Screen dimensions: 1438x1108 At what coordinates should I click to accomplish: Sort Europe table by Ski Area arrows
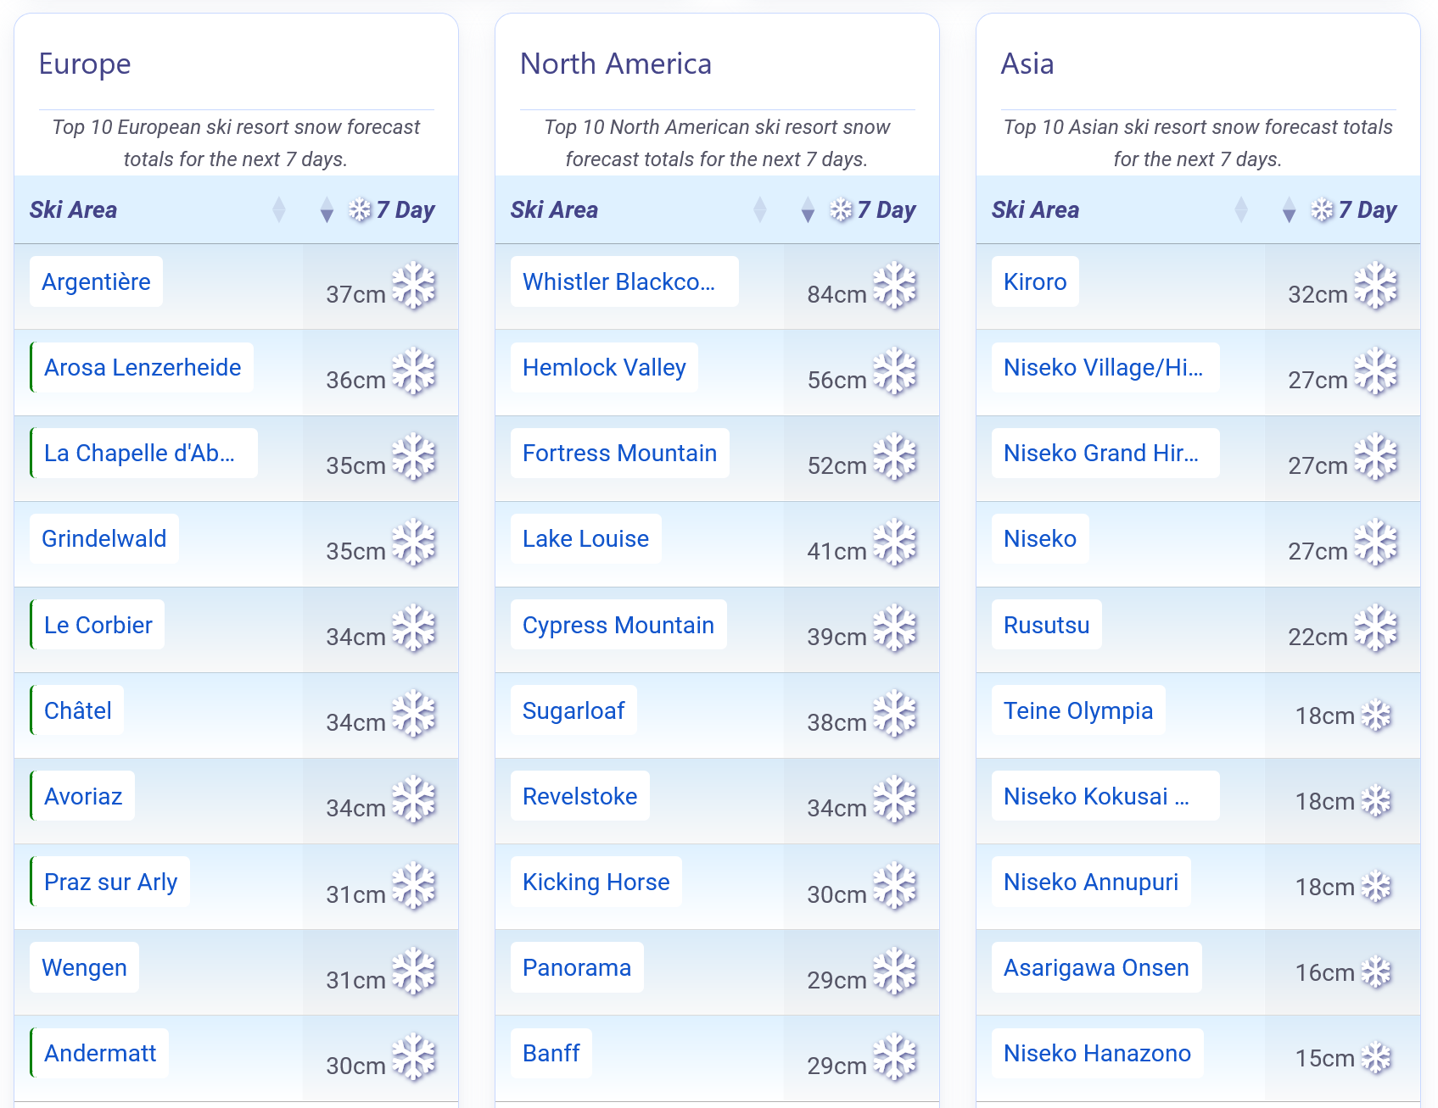point(279,209)
